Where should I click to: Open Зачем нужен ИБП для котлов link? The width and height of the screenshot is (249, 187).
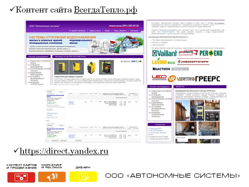click(157, 133)
